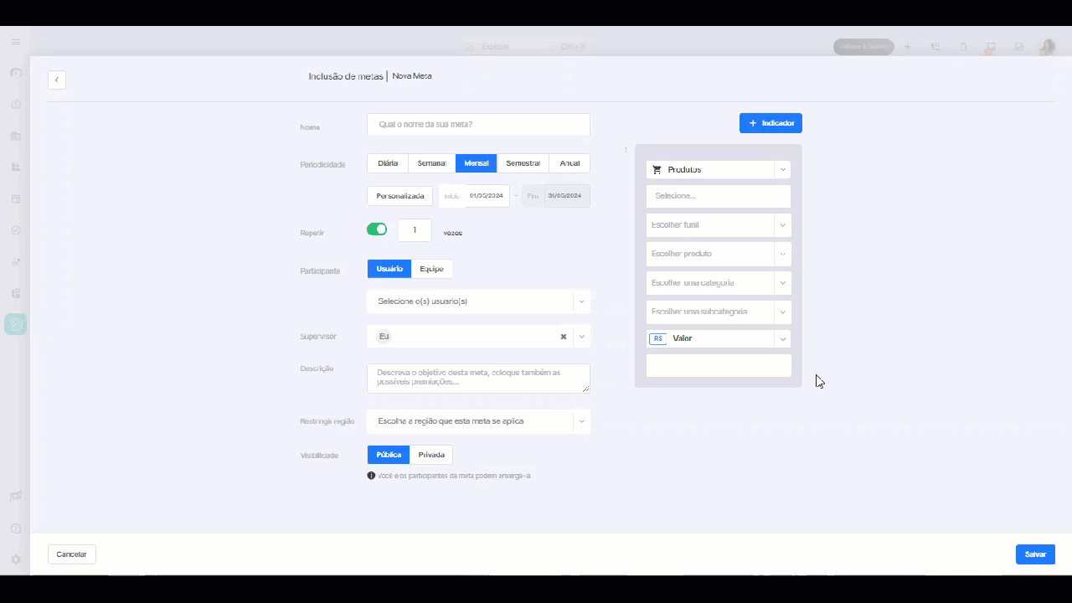Select Diária periodicity
1072x603 pixels.
coord(388,163)
